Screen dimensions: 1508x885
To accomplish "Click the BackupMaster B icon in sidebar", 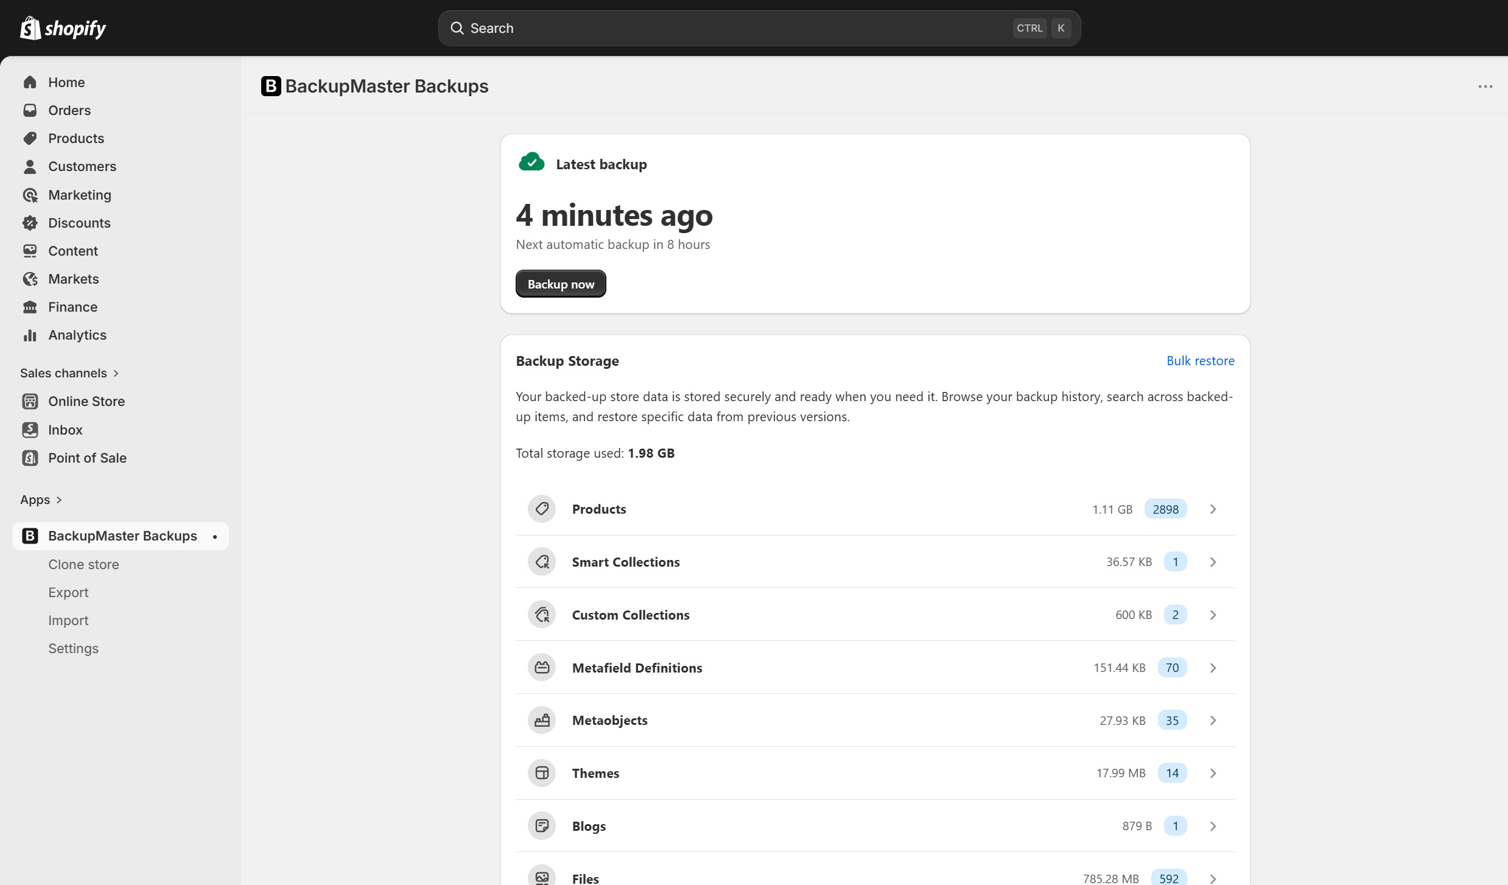I will point(30,536).
